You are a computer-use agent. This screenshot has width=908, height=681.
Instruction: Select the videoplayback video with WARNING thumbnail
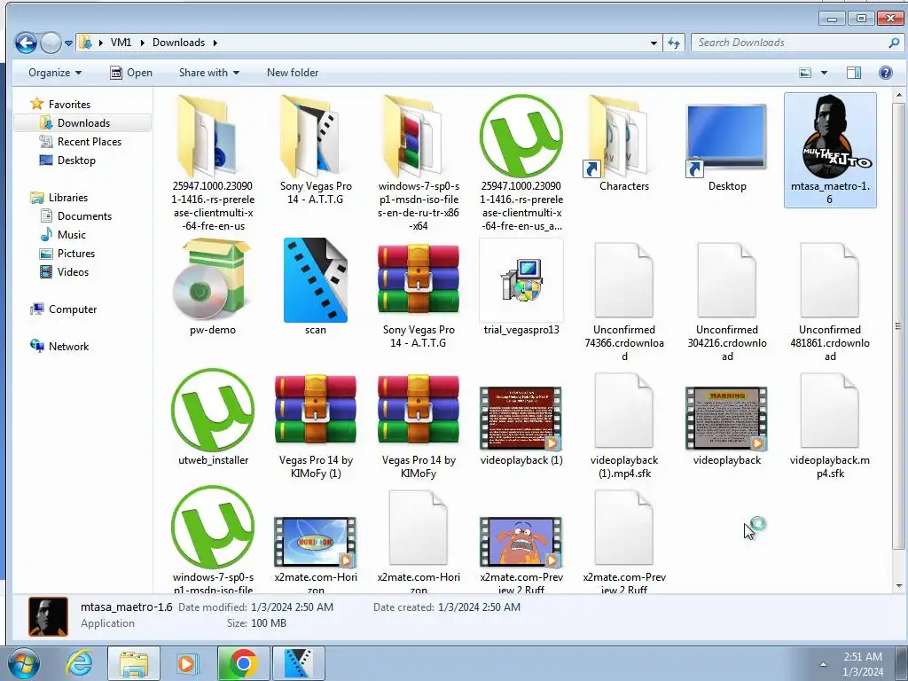(727, 419)
